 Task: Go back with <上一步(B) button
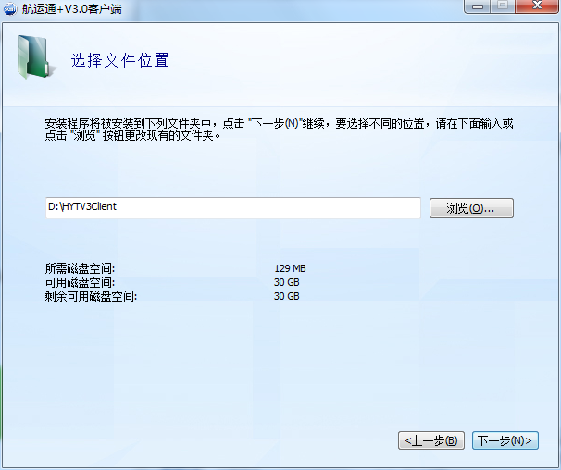click(430, 440)
